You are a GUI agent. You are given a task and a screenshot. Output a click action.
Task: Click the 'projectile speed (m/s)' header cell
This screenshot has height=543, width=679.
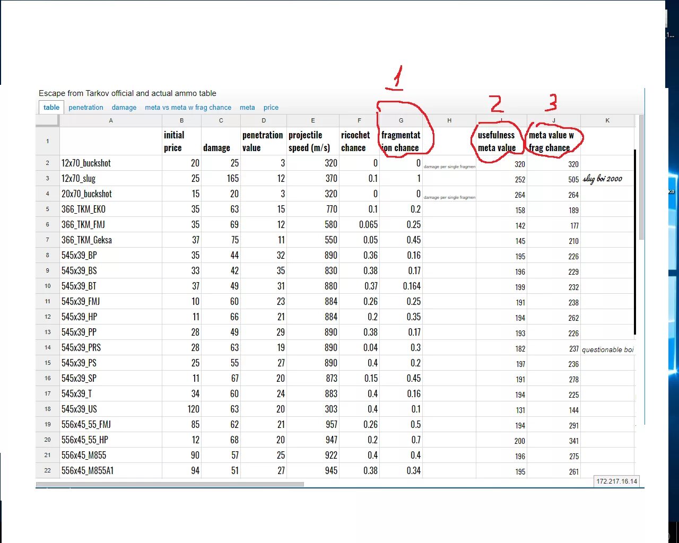pyautogui.click(x=313, y=141)
